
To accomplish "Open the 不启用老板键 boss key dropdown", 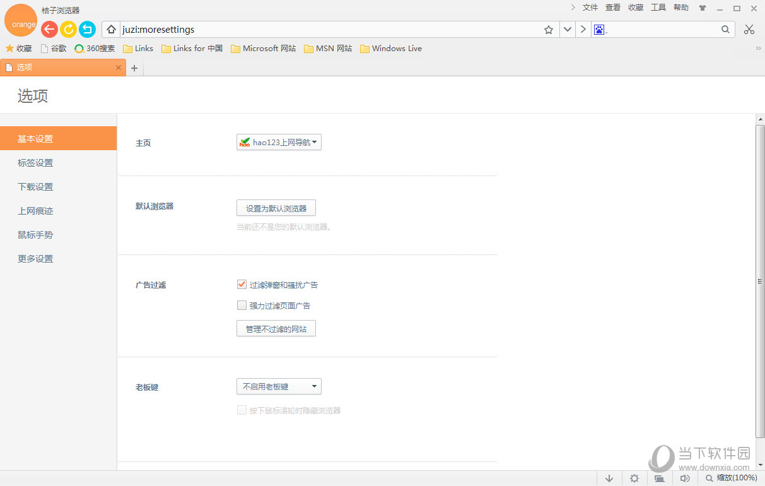I will 279,386.
